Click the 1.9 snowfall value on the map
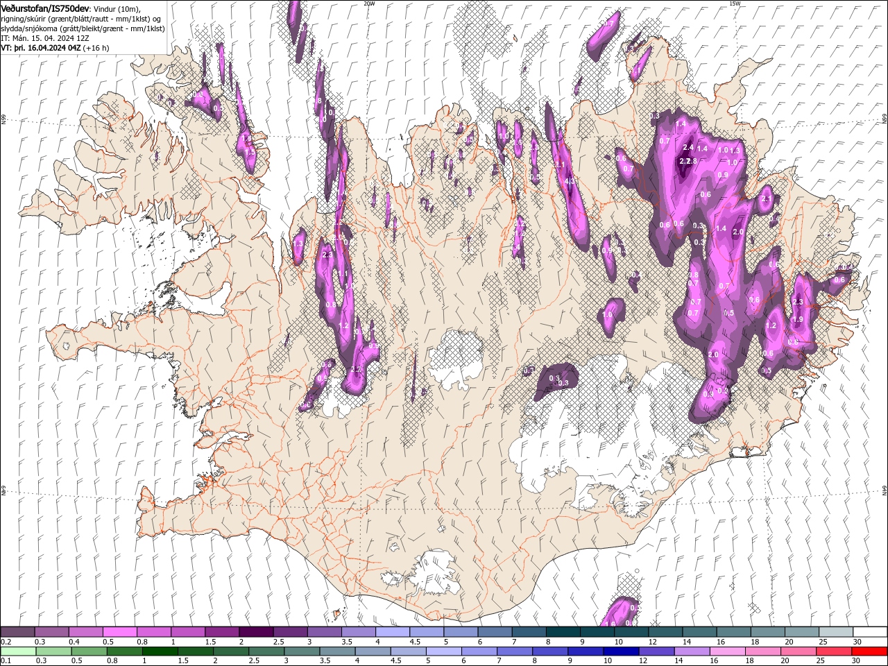Image resolution: width=888 pixels, height=666 pixels. pyautogui.click(x=797, y=319)
